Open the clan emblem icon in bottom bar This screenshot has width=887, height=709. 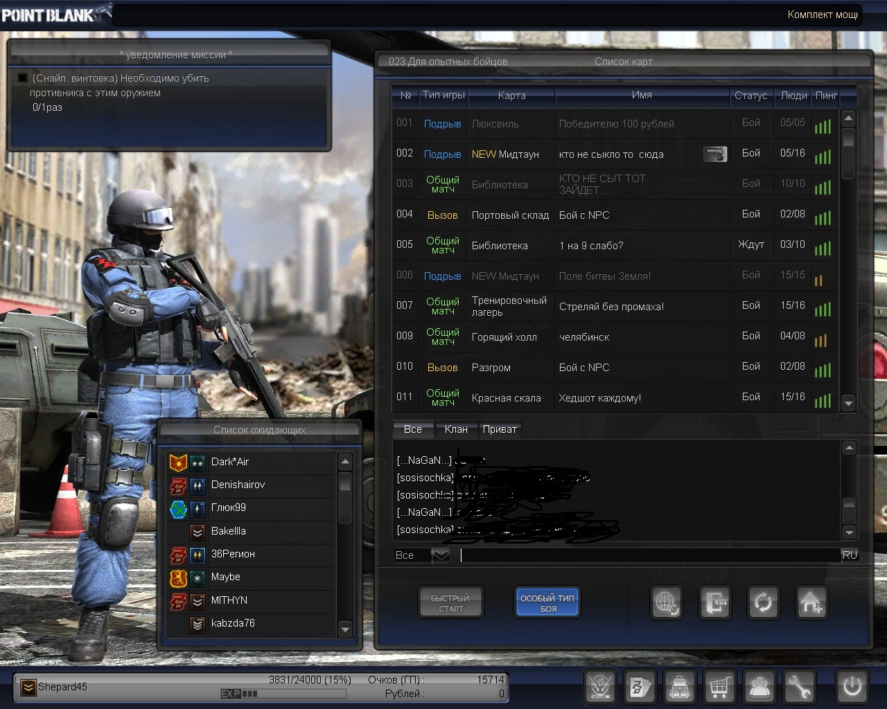pos(600,687)
